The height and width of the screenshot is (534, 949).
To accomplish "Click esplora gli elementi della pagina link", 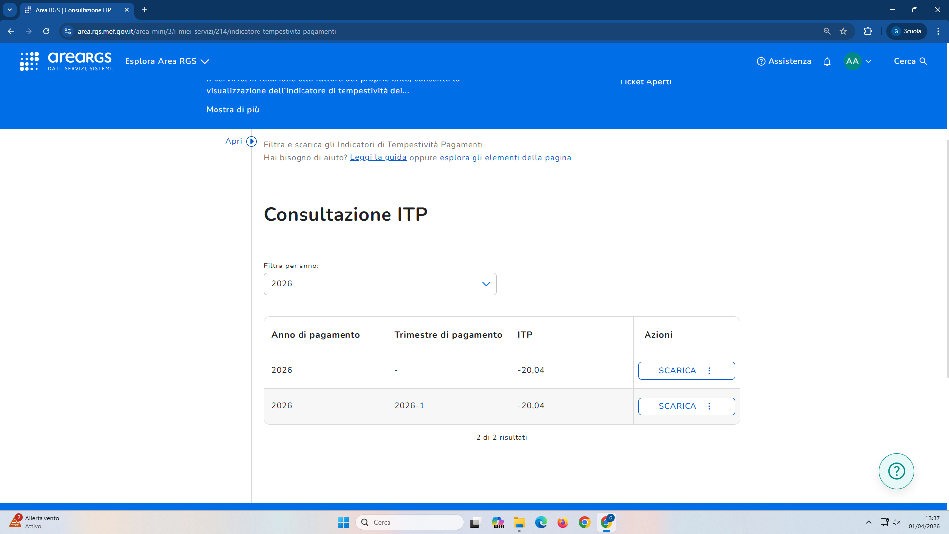I will 506,157.
